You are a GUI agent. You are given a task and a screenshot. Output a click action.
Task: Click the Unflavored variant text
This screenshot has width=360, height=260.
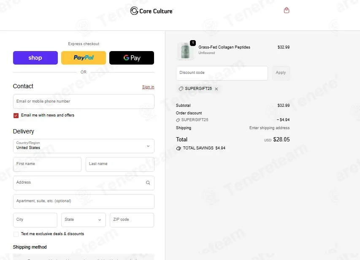[207, 53]
